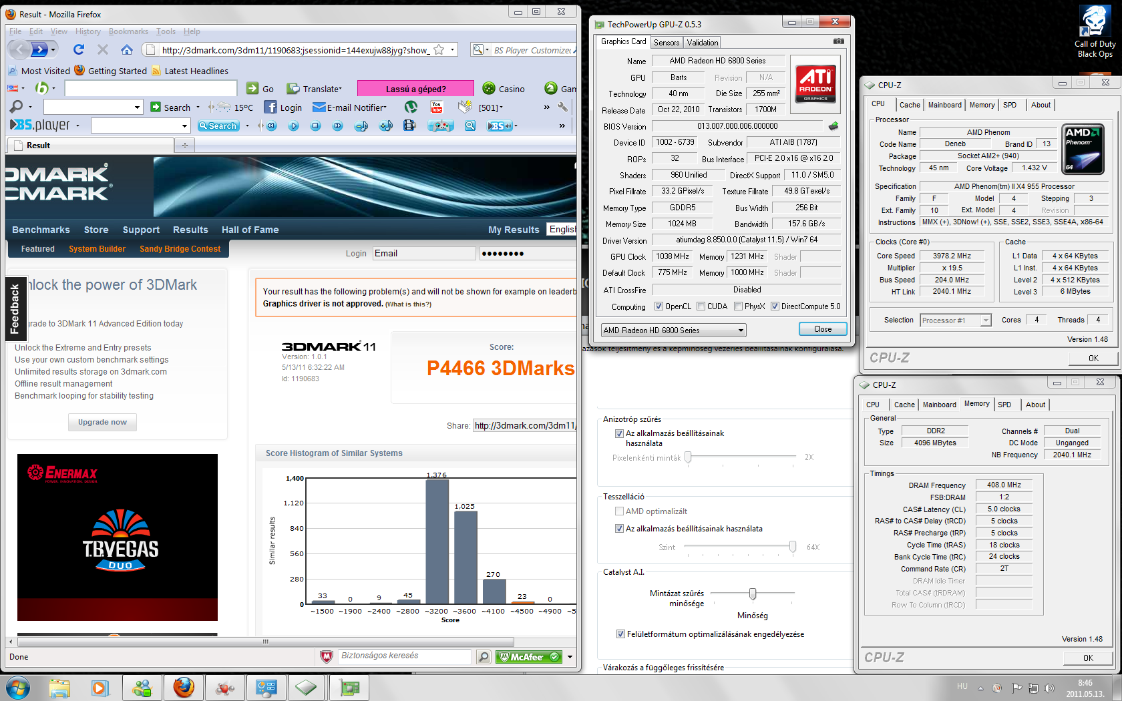
Task: Click the volume icon in system tray
Action: pyautogui.click(x=1049, y=688)
